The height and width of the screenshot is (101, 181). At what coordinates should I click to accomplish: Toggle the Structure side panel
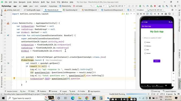point(1,58)
